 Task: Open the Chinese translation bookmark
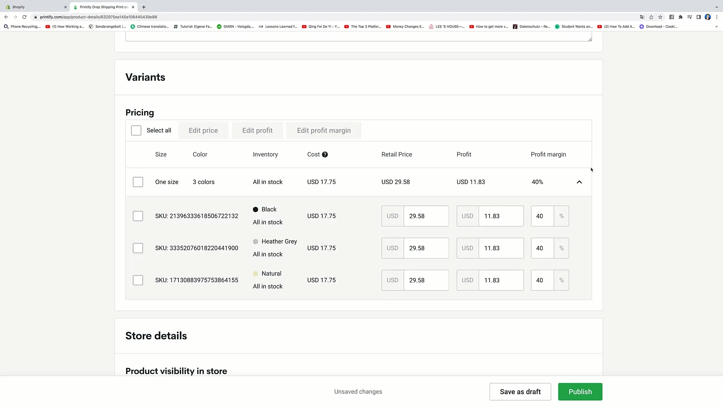pyautogui.click(x=149, y=27)
